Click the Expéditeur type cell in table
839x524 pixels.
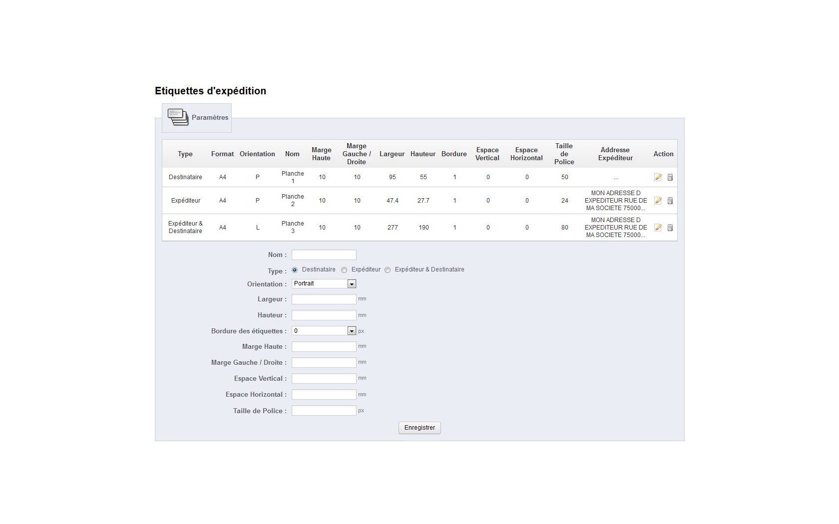click(x=186, y=201)
